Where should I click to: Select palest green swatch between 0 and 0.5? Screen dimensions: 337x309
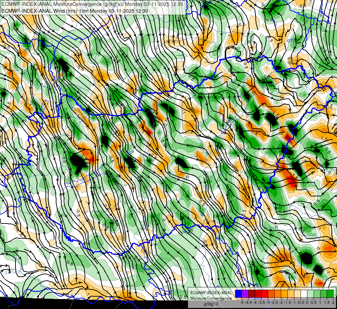(x=311, y=294)
